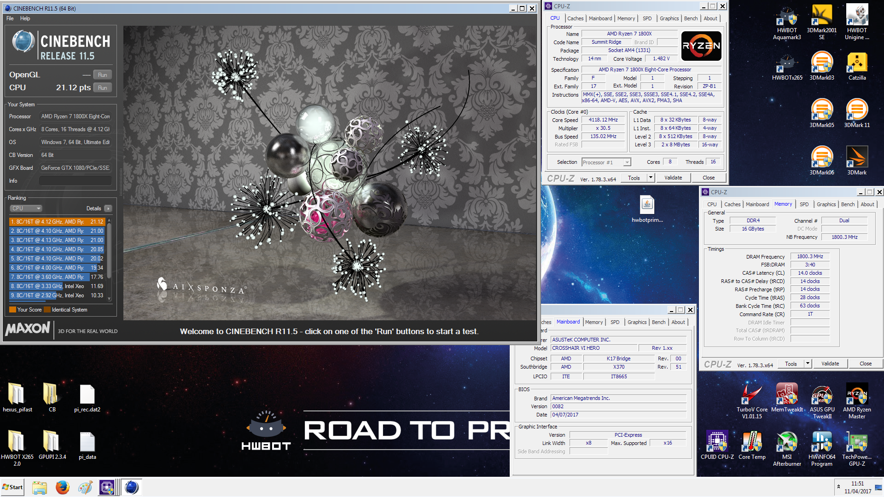The width and height of the screenshot is (884, 497).
Task: Click DRAM Frequency value 1800.3 MHz
Action: pyautogui.click(x=810, y=257)
